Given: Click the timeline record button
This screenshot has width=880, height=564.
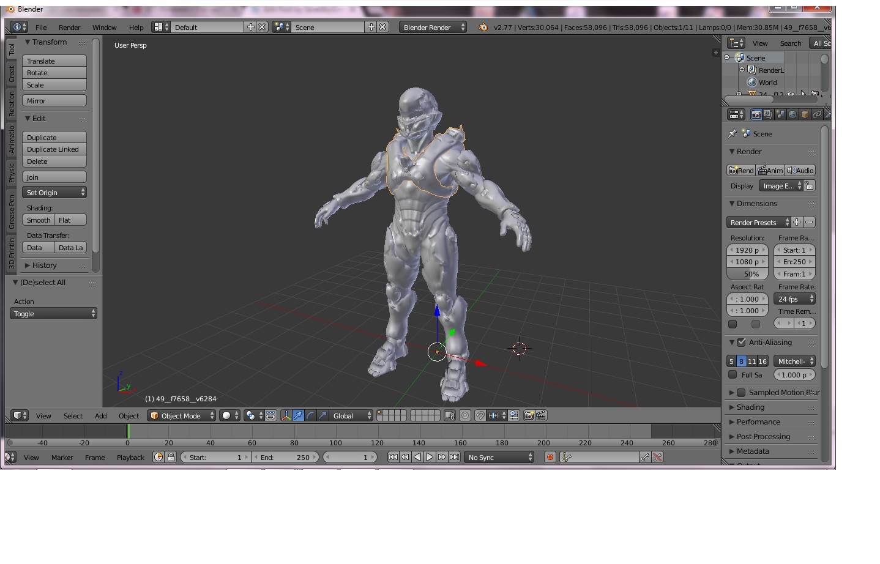Looking at the screenshot, I should 550,457.
